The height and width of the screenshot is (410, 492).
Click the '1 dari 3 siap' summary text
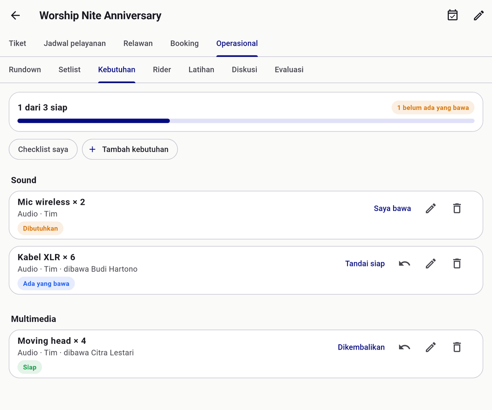(42, 108)
